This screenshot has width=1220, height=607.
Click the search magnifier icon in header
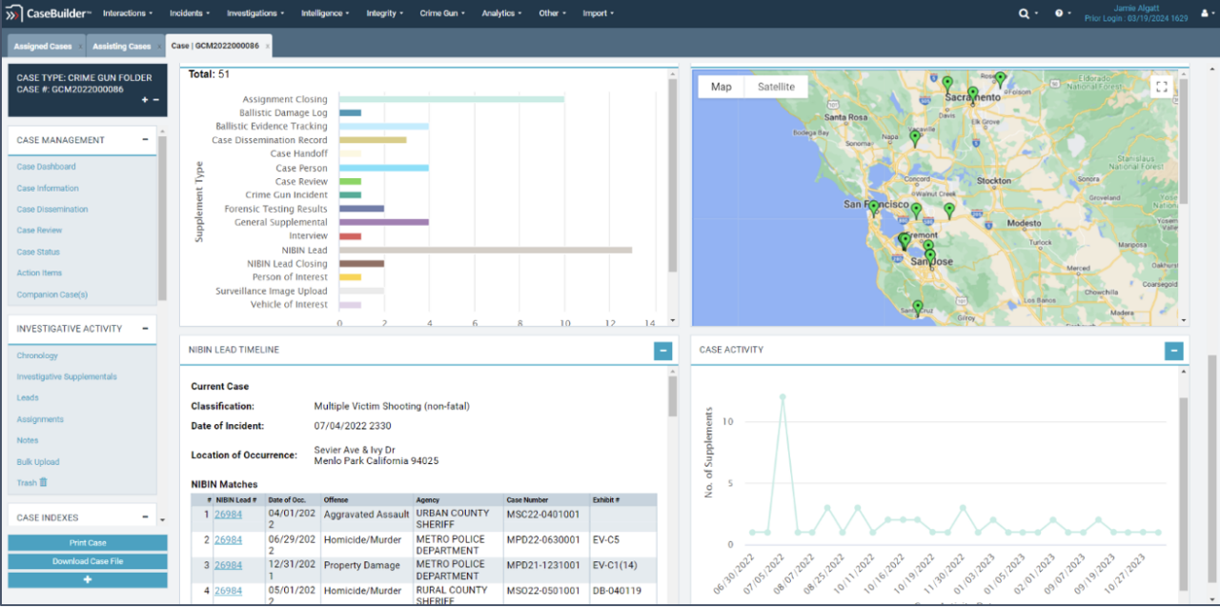(1024, 13)
